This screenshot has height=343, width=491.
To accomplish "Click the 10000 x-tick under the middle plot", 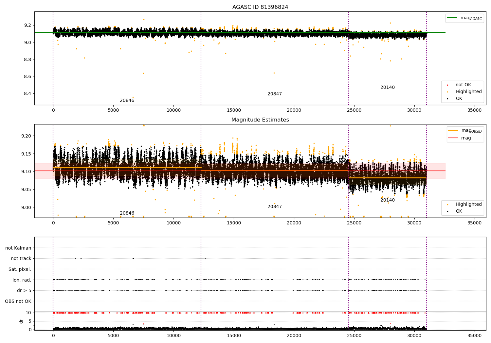I will 173,223.
